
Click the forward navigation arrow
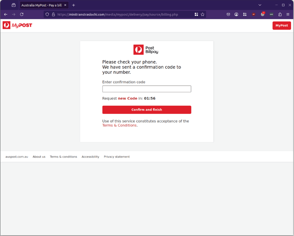point(14,14)
